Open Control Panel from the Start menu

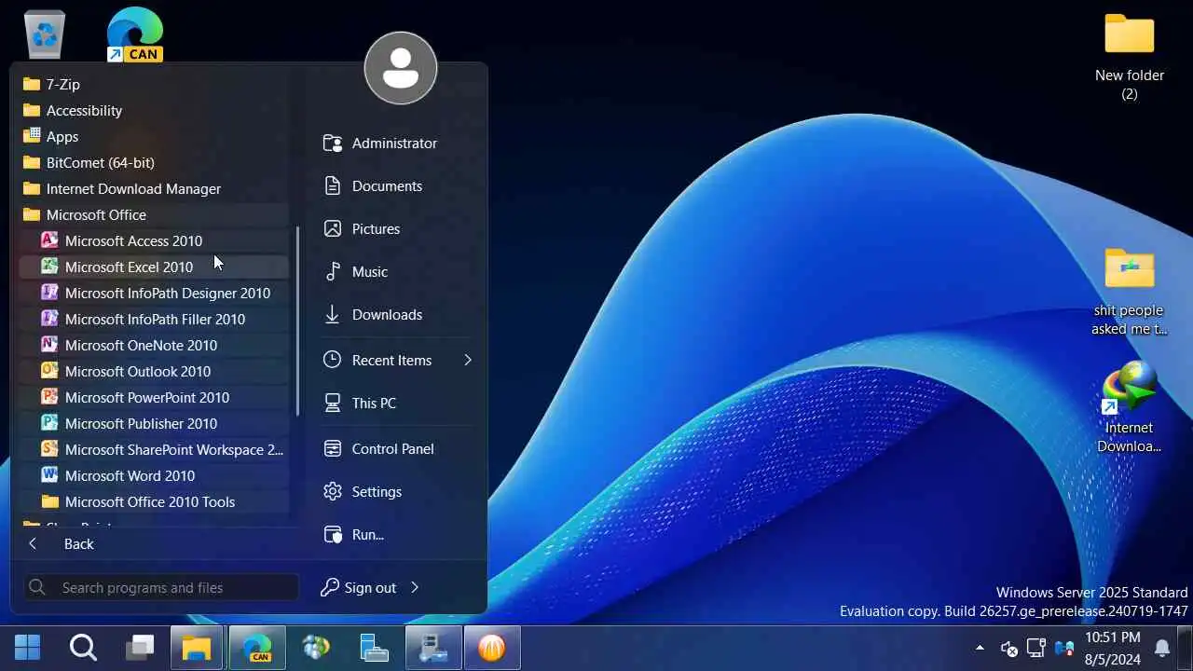click(x=396, y=448)
